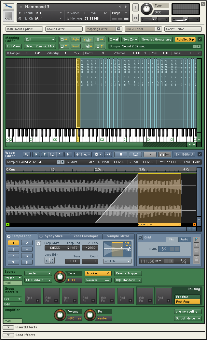207x340 pixels.
Task: Open the sampler source mode dropdown
Action: coord(38,273)
